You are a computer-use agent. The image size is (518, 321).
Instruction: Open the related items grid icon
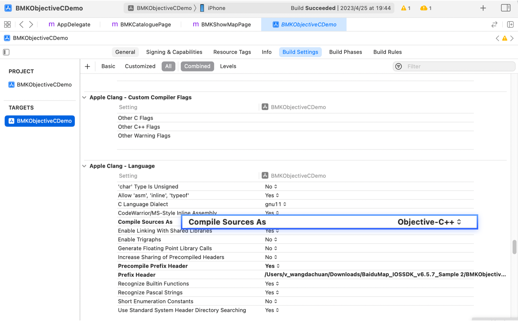click(x=7, y=24)
